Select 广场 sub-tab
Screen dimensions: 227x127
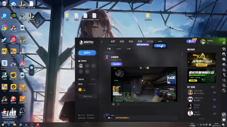[109, 49]
